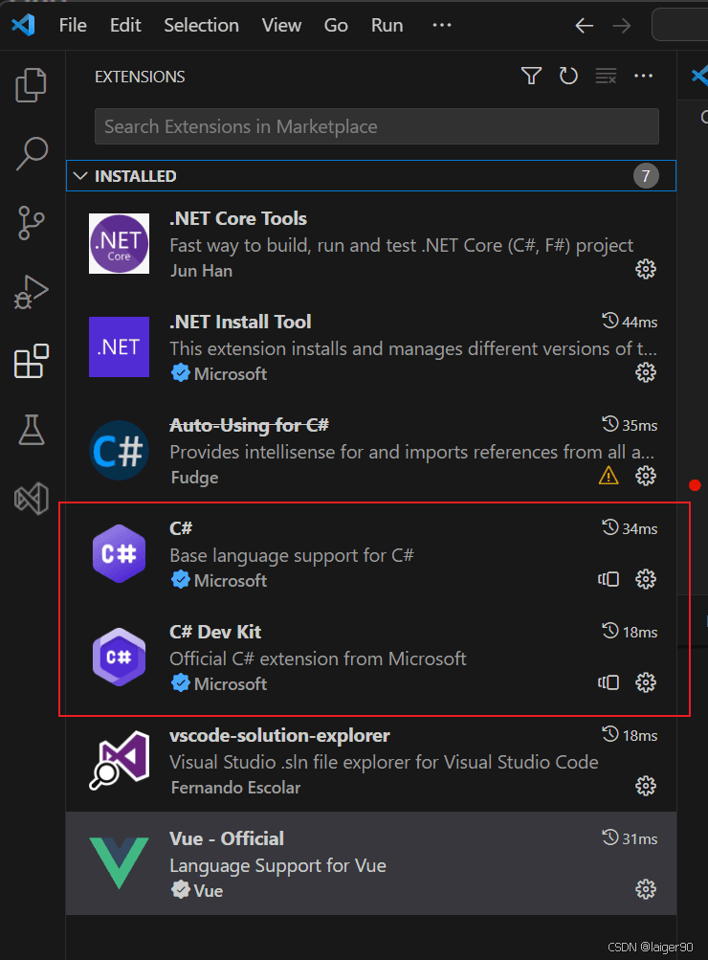Click the warning icon on Auto-Using for C#
708x960 pixels.
(x=608, y=476)
